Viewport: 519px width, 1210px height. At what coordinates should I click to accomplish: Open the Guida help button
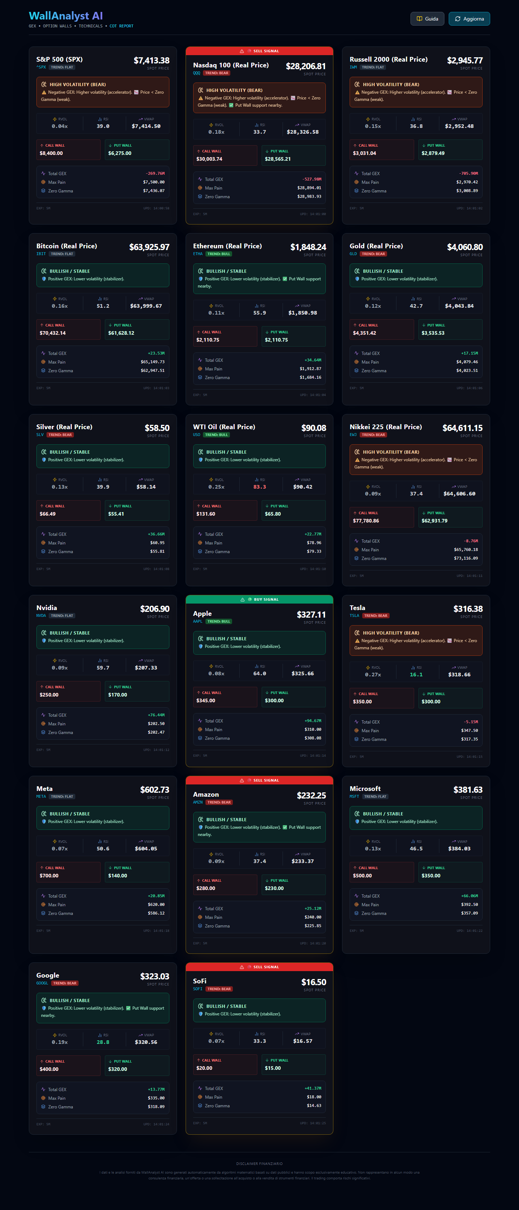coord(427,19)
